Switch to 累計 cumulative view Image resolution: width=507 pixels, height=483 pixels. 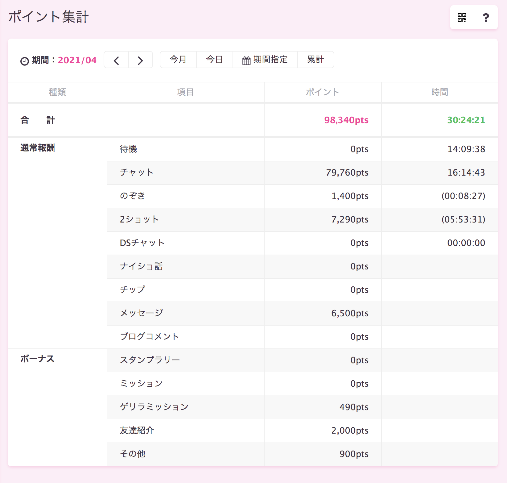click(315, 60)
